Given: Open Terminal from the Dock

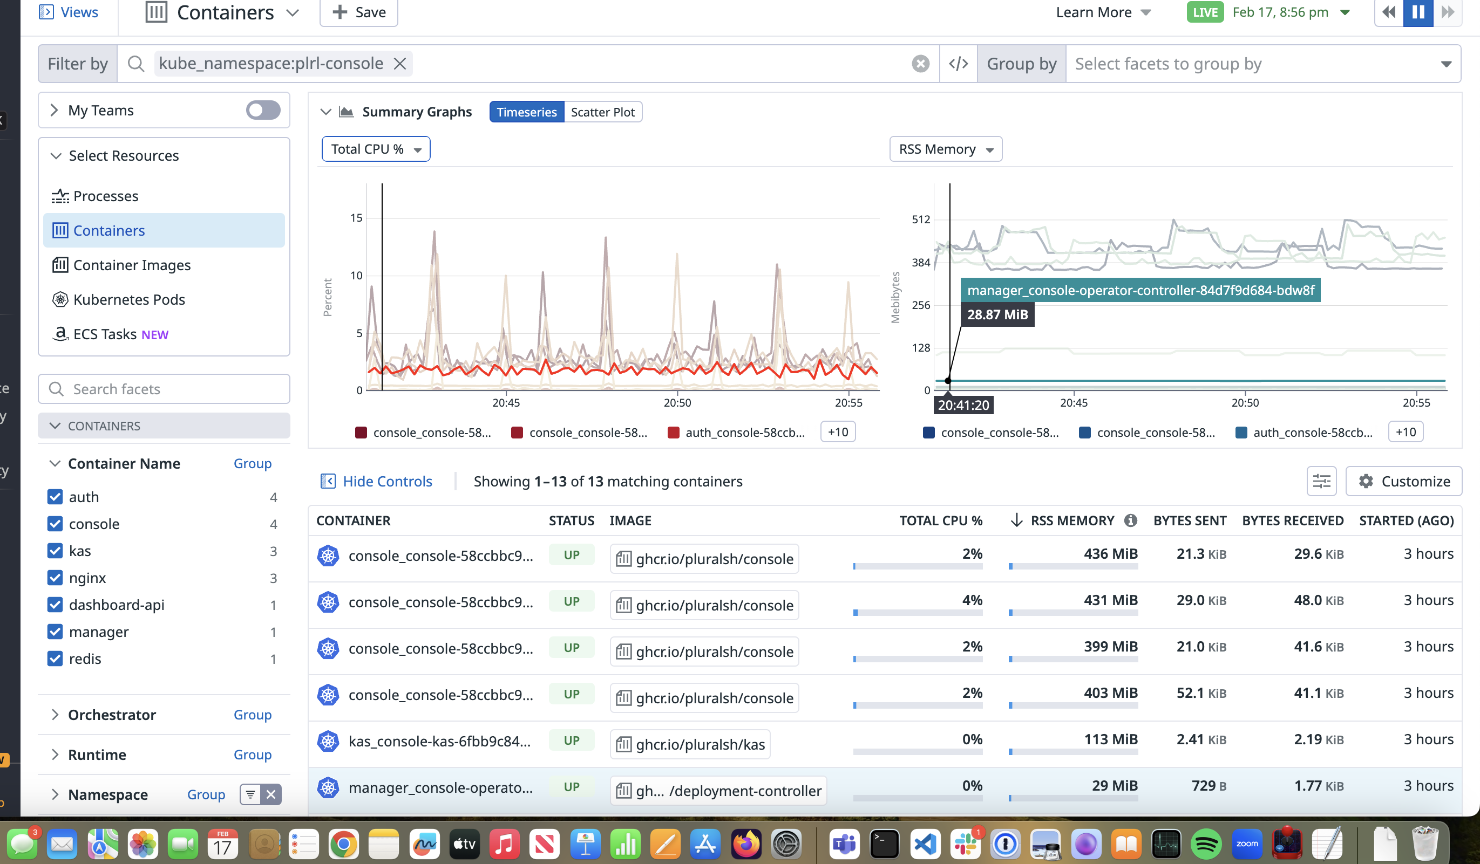Looking at the screenshot, I should pyautogui.click(x=884, y=844).
